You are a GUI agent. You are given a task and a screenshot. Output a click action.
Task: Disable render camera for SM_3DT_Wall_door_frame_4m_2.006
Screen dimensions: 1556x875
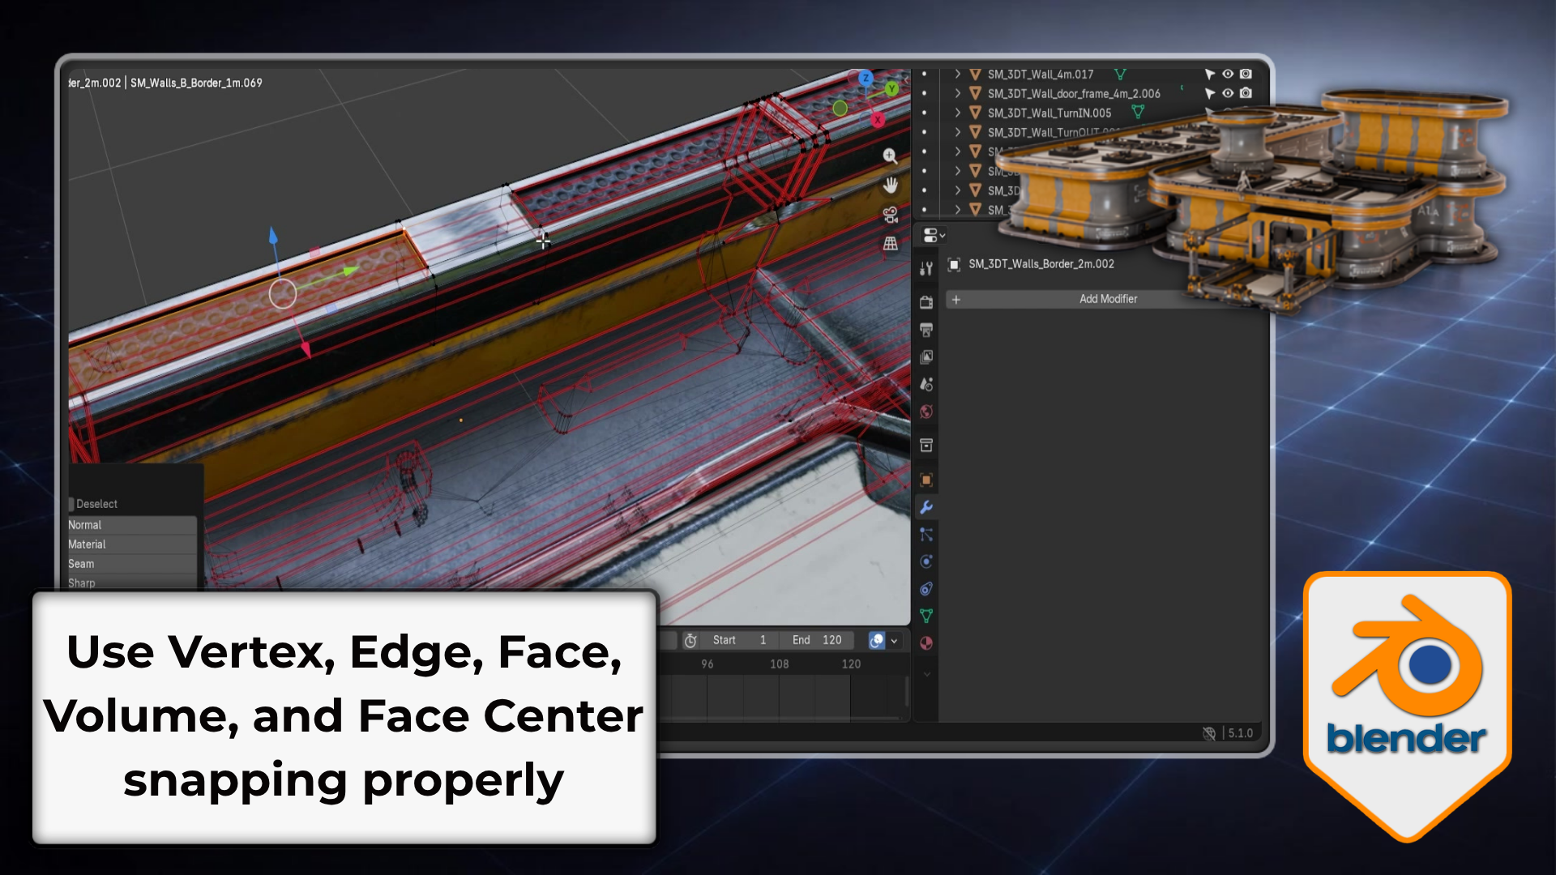[x=1246, y=93]
